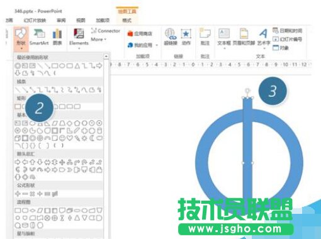Select the multiply sign equation shape

click(x=33, y=194)
